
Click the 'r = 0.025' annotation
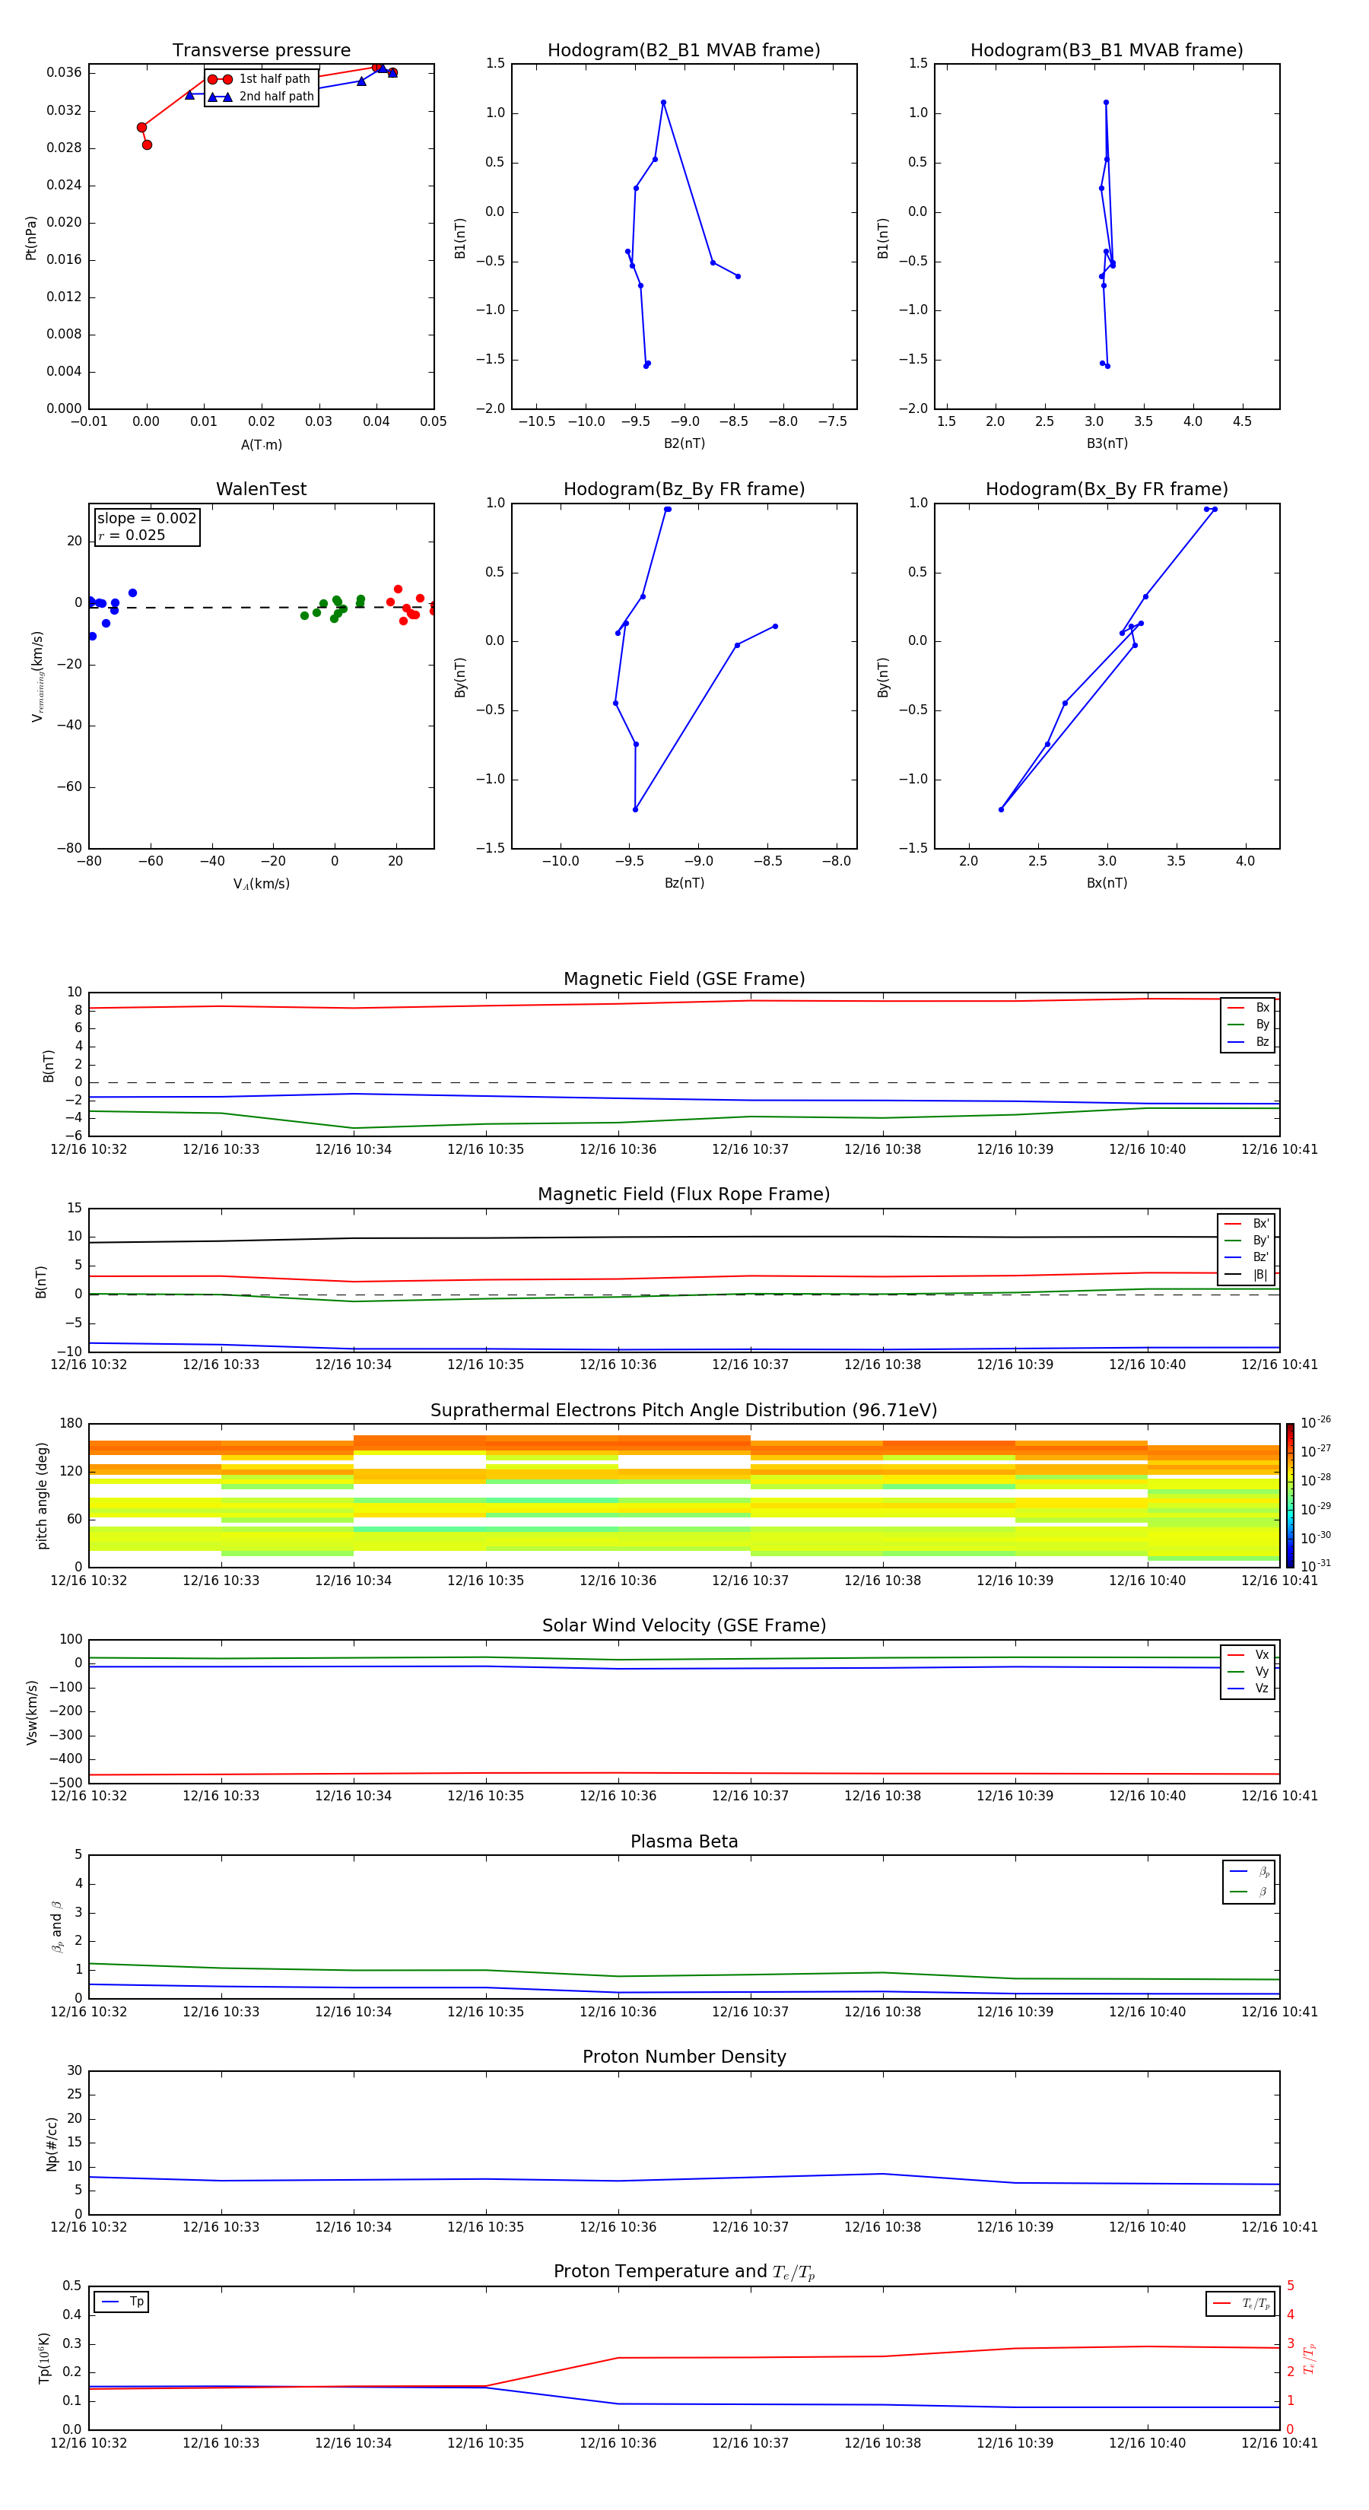pos(132,535)
